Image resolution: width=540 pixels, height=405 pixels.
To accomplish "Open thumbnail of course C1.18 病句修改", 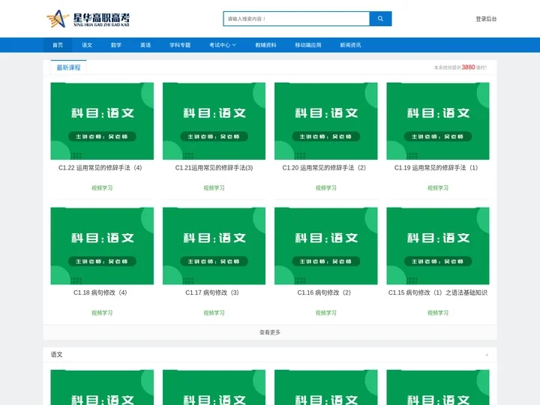I will pyautogui.click(x=102, y=246).
